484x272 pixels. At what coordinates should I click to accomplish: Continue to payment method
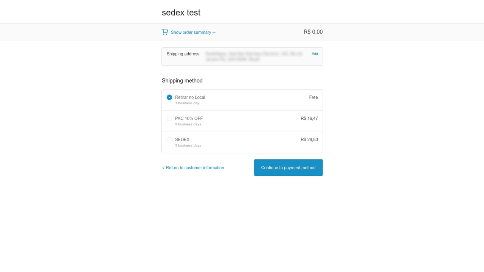pyautogui.click(x=288, y=168)
